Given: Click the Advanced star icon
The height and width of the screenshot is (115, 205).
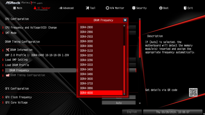Looking at the screenshot, I should (61, 8).
